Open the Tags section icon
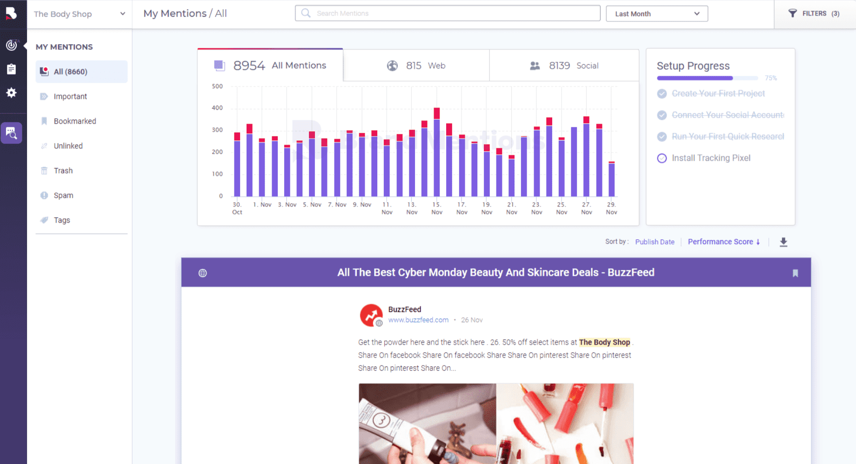This screenshot has height=464, width=856. (44, 220)
